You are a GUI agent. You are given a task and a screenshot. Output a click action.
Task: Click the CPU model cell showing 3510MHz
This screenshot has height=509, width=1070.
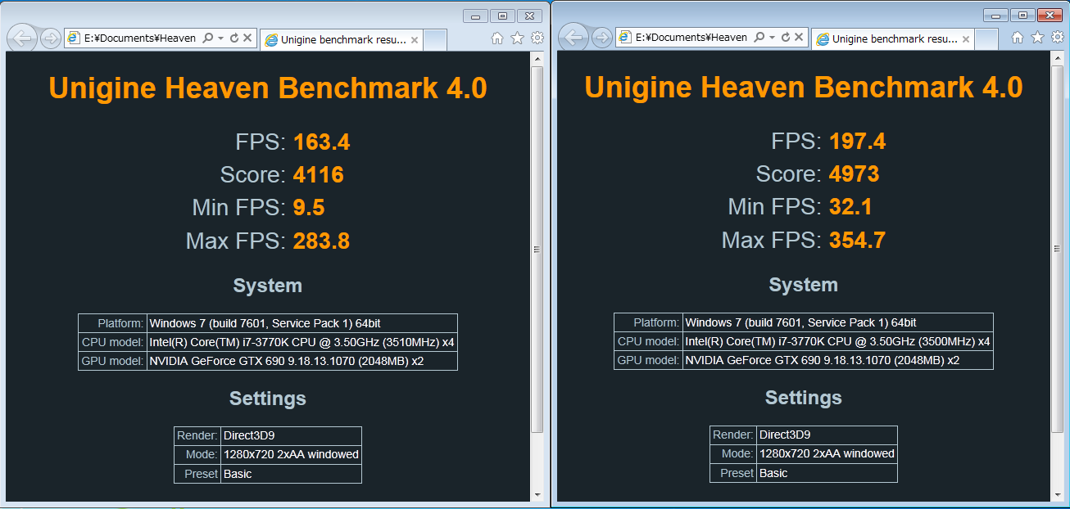pyautogui.click(x=302, y=342)
